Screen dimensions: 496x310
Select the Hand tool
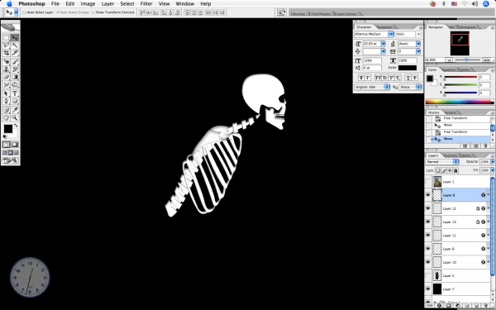[6, 117]
